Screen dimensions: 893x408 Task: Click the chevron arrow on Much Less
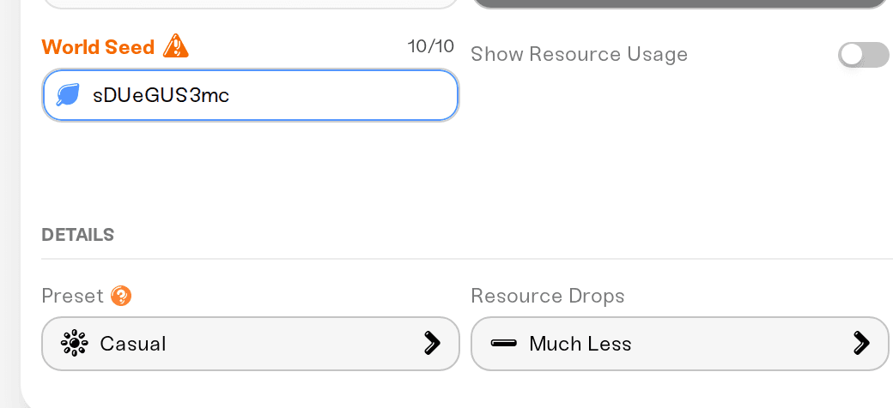click(861, 343)
